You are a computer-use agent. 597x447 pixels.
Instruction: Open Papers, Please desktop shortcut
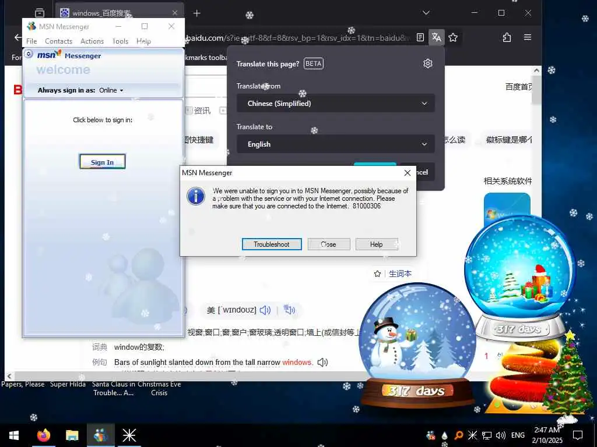pyautogui.click(x=23, y=384)
